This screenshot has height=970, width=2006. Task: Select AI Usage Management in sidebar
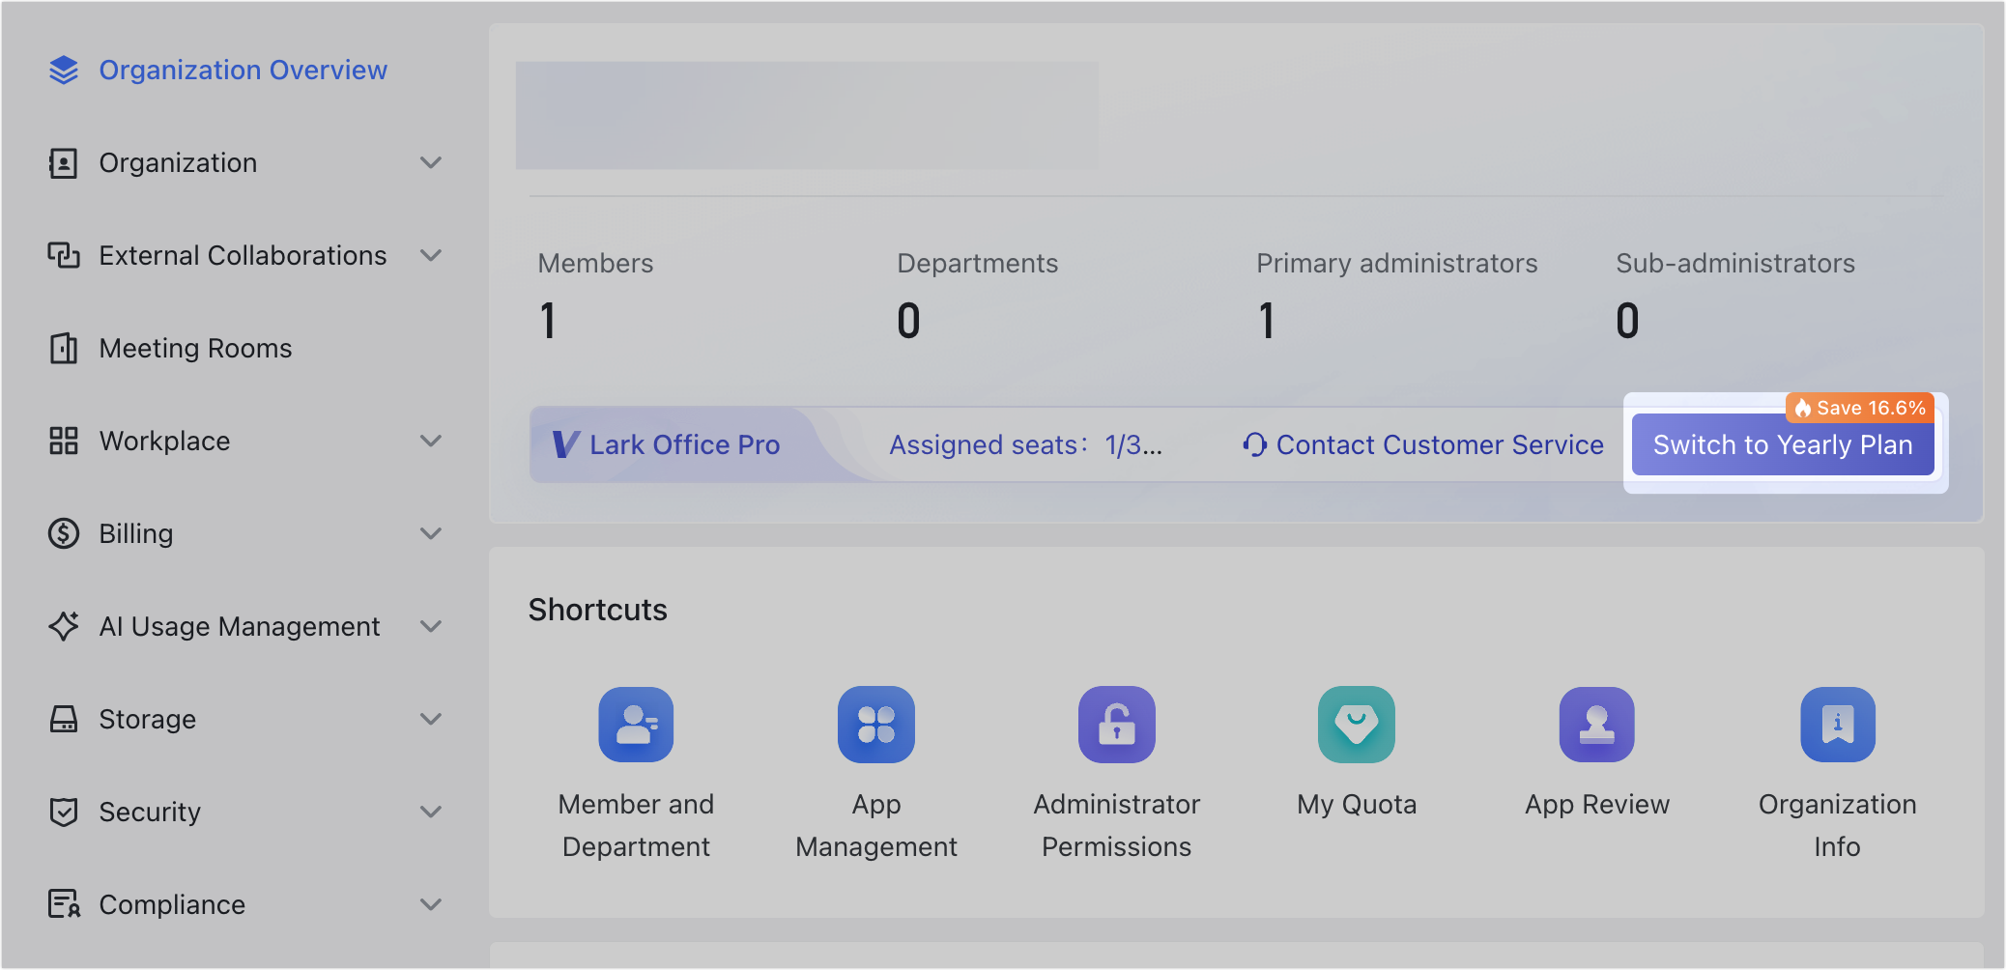click(239, 626)
